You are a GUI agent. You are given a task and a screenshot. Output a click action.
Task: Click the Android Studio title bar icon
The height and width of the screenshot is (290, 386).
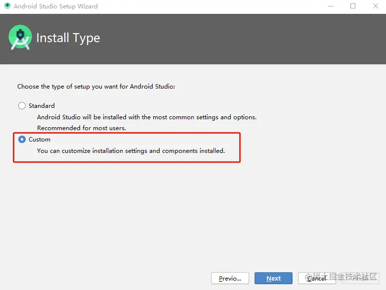(7, 6)
